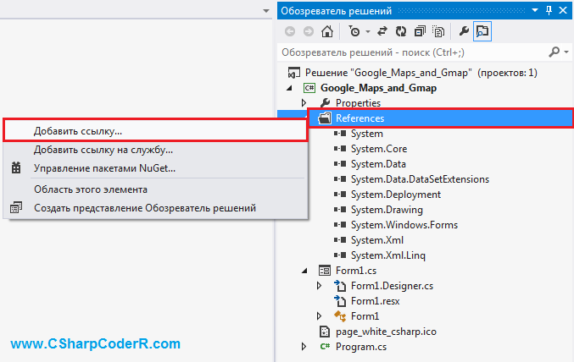This screenshot has width=574, height=362.
Task: Click the icon beside page_white_csharp.ico
Action: (325, 332)
